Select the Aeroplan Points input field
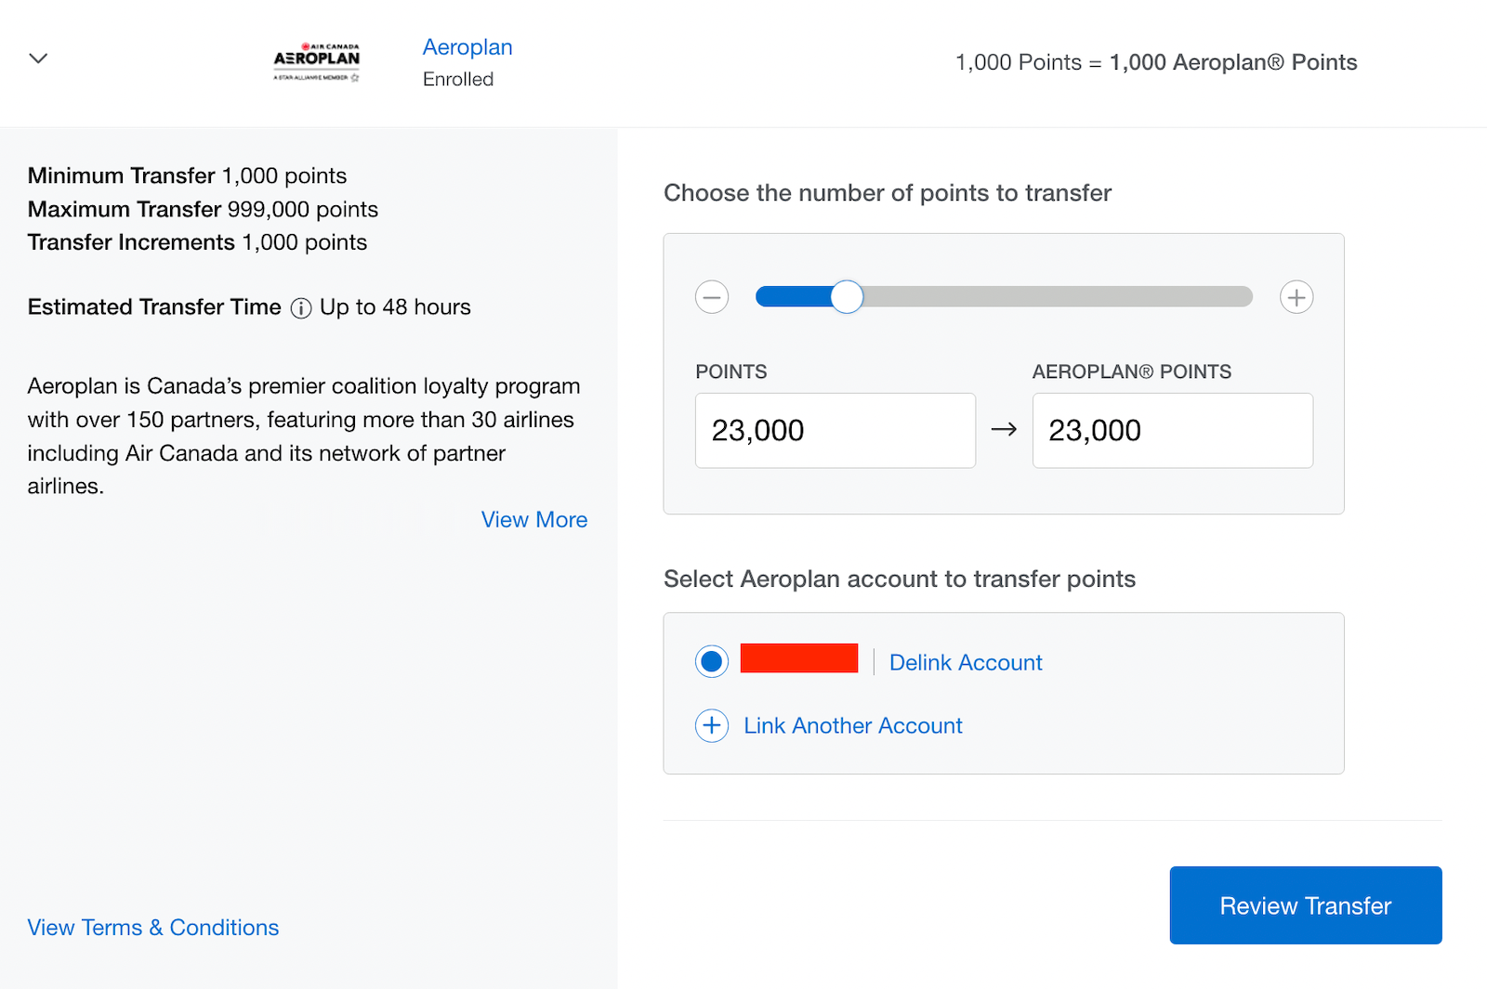Image resolution: width=1487 pixels, height=989 pixels. tap(1172, 430)
